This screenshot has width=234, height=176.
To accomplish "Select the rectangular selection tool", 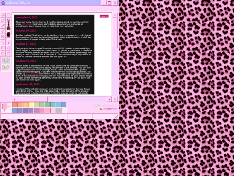I will (x=9, y=15).
